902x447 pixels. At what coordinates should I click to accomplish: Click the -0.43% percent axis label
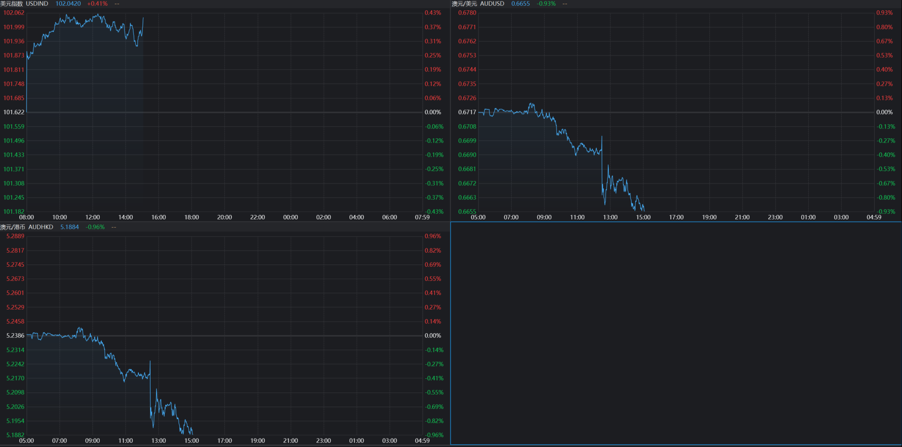435,212
